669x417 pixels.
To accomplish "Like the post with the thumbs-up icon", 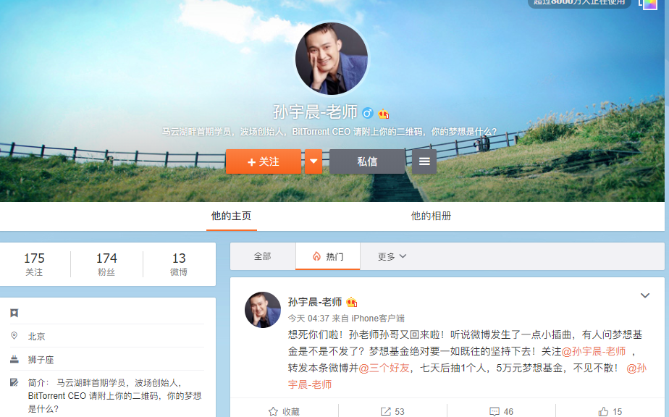I will (x=603, y=411).
